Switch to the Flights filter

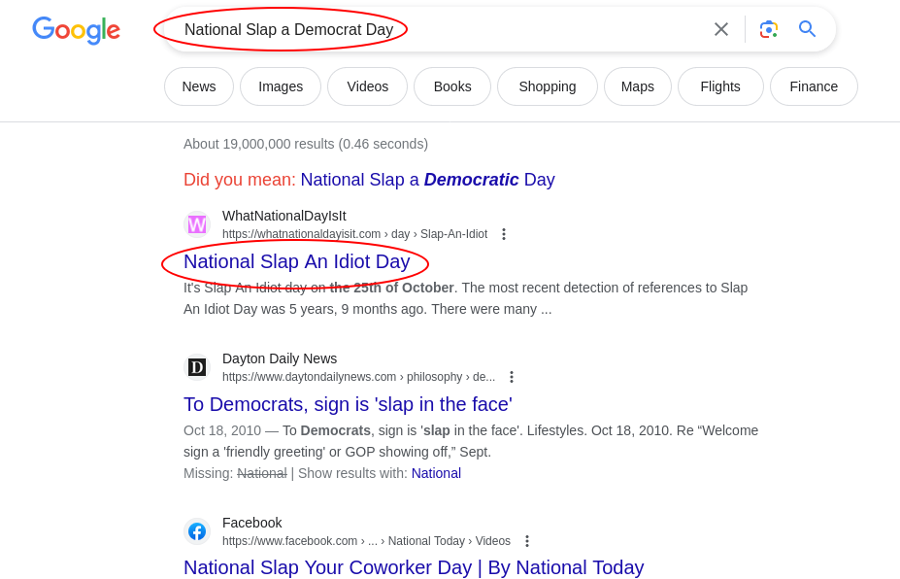tap(719, 86)
